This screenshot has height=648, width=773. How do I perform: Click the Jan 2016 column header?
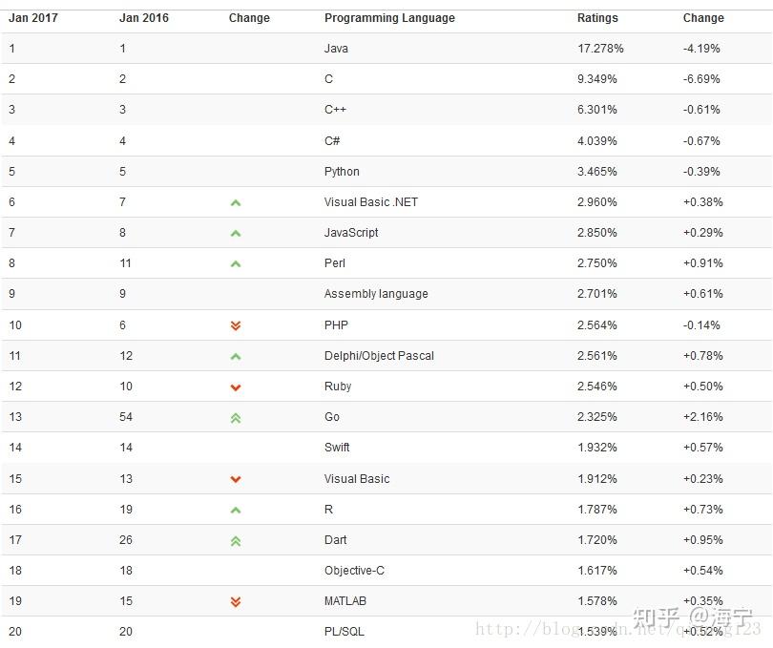143,18
